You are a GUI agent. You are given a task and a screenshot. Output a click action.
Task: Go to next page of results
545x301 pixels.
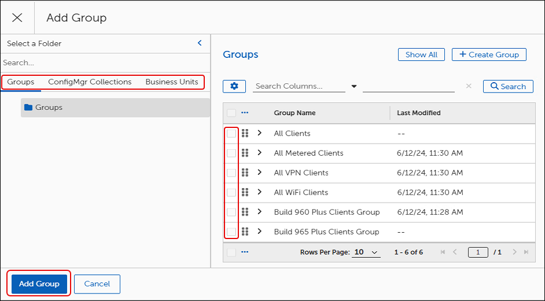(x=514, y=252)
